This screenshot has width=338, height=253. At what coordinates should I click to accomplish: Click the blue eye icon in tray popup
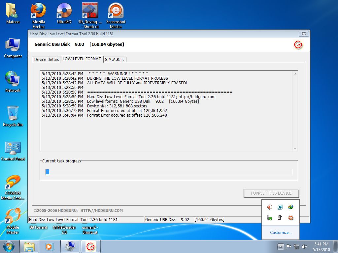click(280, 207)
